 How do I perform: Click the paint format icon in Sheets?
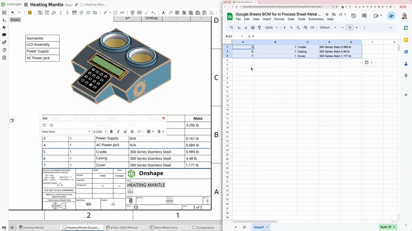tap(259, 28)
